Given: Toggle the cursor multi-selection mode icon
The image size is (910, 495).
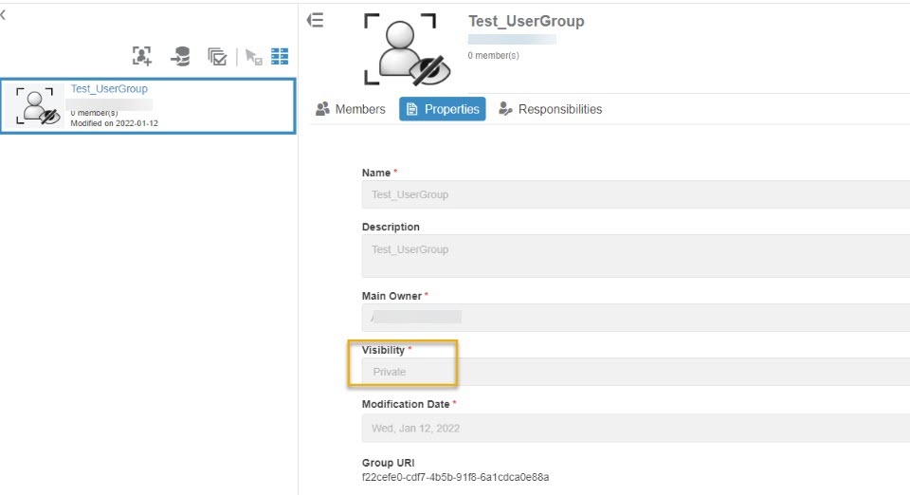Looking at the screenshot, I should tap(253, 57).
